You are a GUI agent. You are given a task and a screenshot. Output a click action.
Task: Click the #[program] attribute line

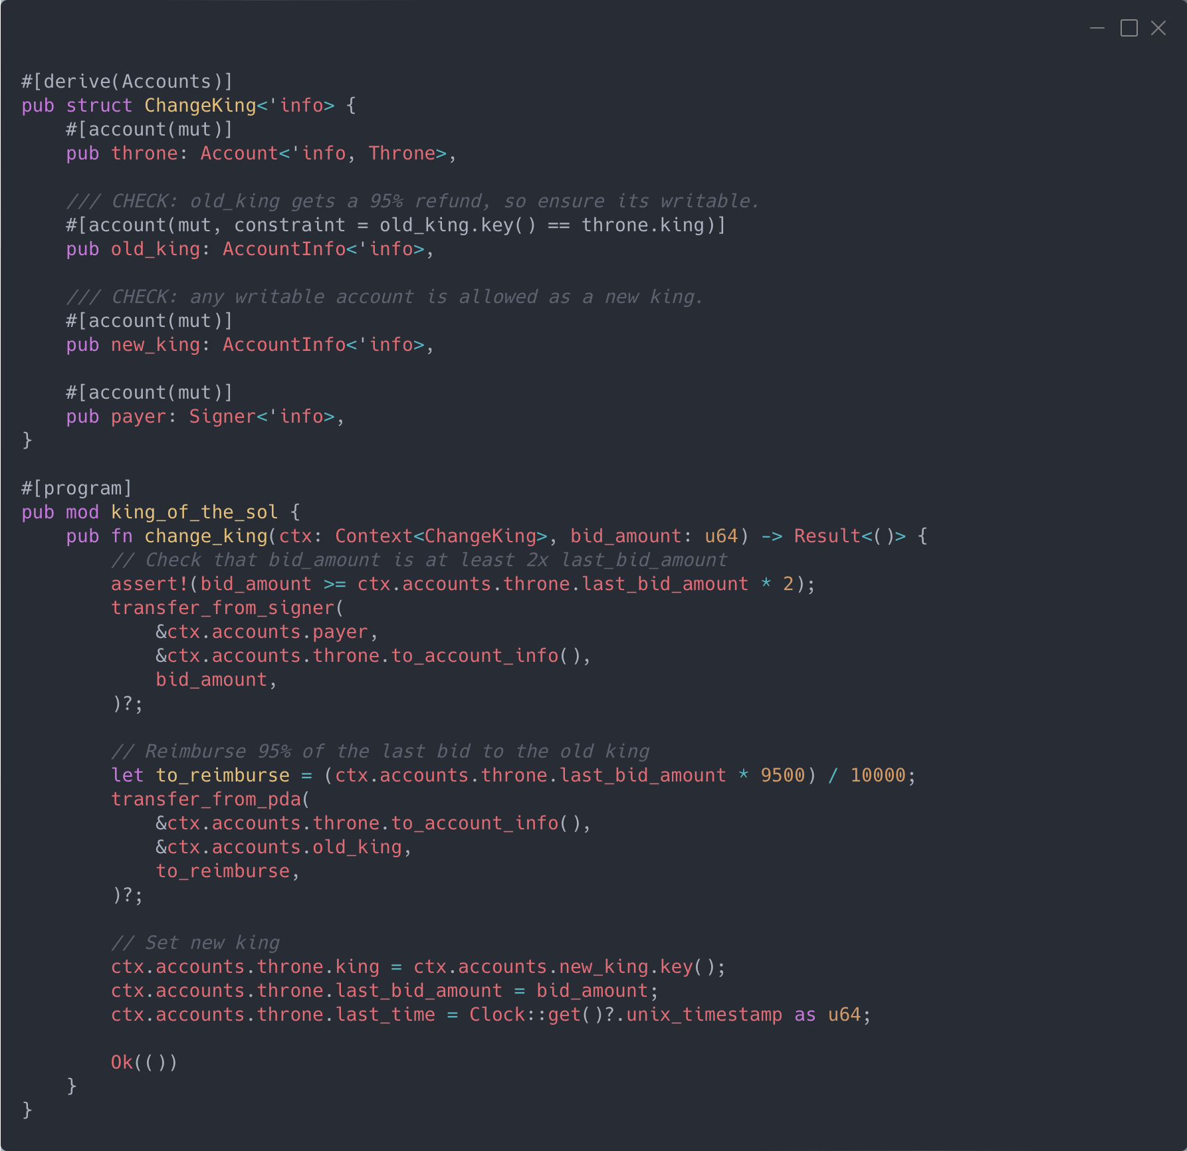[x=77, y=488]
